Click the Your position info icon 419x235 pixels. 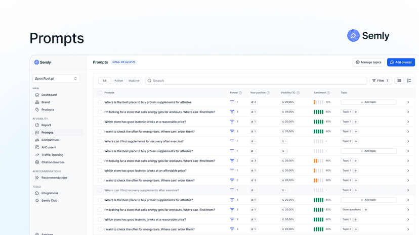coord(268,93)
